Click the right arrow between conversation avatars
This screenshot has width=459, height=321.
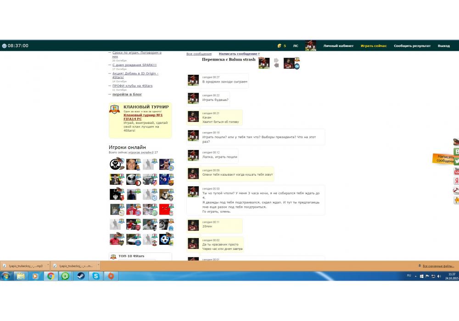tap(276, 60)
